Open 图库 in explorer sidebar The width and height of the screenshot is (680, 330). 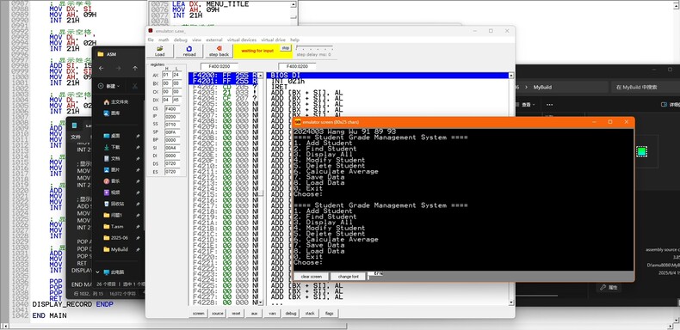pos(112,113)
